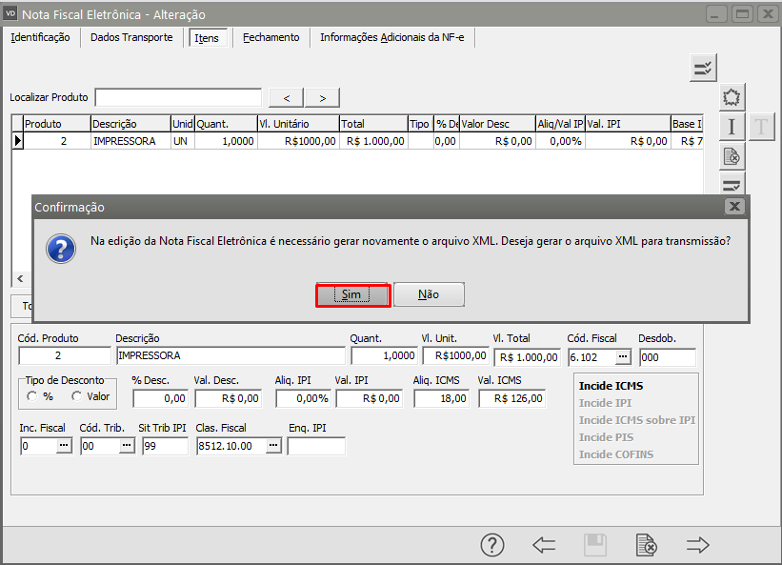This screenshot has width=782, height=565.
Task: Click the delete document icon beside grid
Action: 731,156
